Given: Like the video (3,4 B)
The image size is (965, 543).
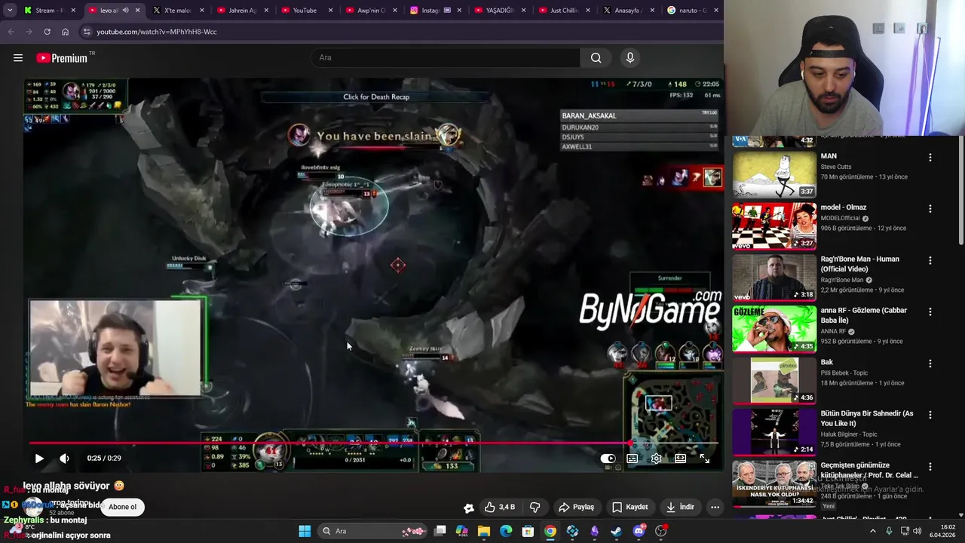Looking at the screenshot, I should (x=500, y=507).
